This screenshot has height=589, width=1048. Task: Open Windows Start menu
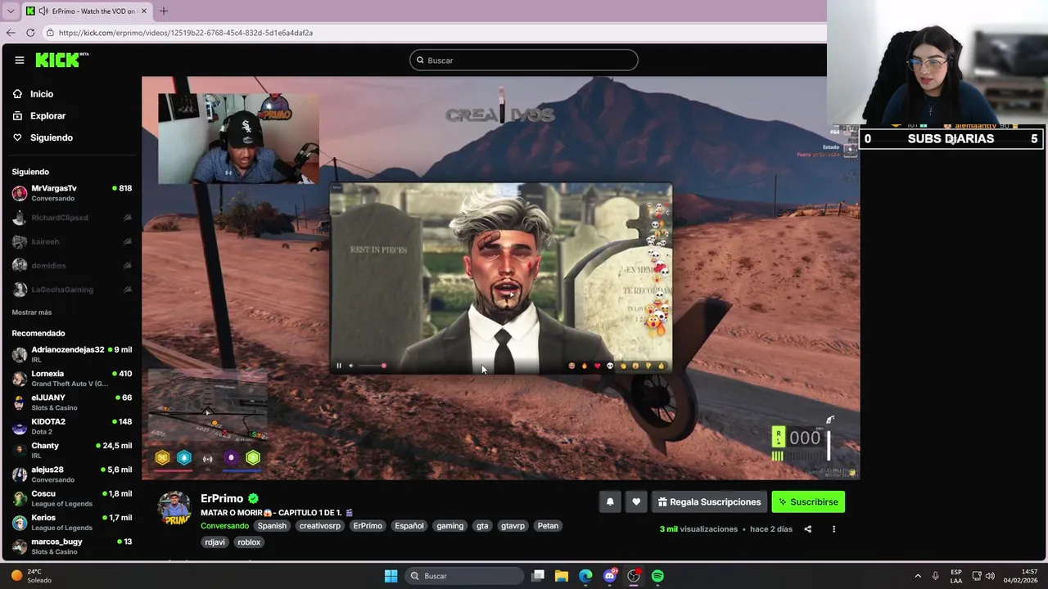(x=391, y=576)
